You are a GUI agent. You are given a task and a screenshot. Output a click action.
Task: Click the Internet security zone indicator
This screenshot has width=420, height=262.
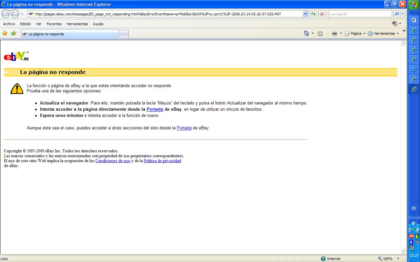pos(331,258)
